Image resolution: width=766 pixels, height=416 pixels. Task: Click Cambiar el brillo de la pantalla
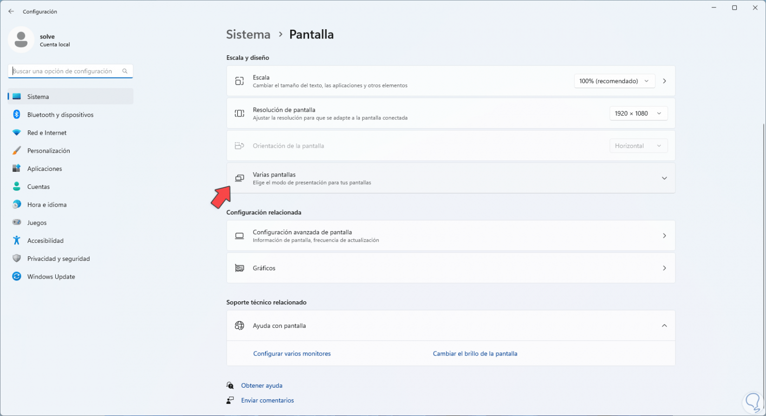[x=475, y=354]
